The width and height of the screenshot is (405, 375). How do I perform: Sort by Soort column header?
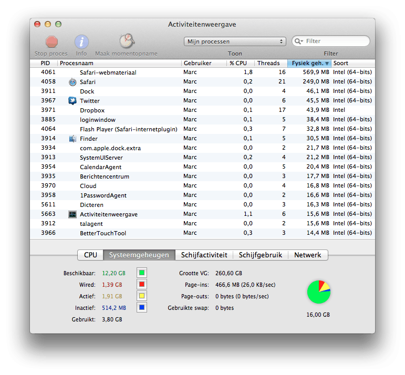tap(353, 63)
